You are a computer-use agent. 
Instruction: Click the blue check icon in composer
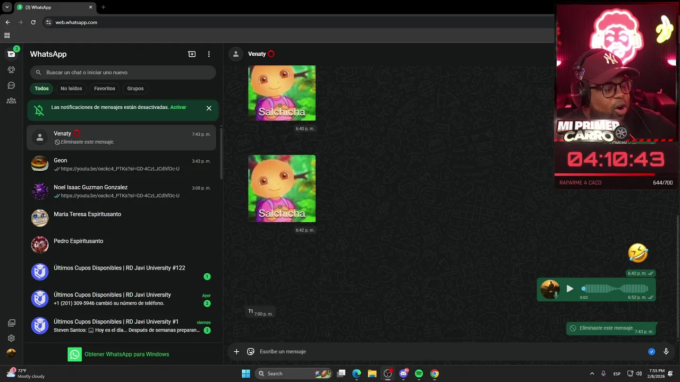(x=652, y=352)
